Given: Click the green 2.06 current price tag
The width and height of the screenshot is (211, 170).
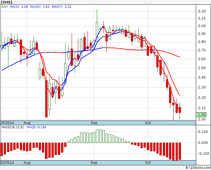Looking at the screenshot, I should pyautogui.click(x=201, y=115).
